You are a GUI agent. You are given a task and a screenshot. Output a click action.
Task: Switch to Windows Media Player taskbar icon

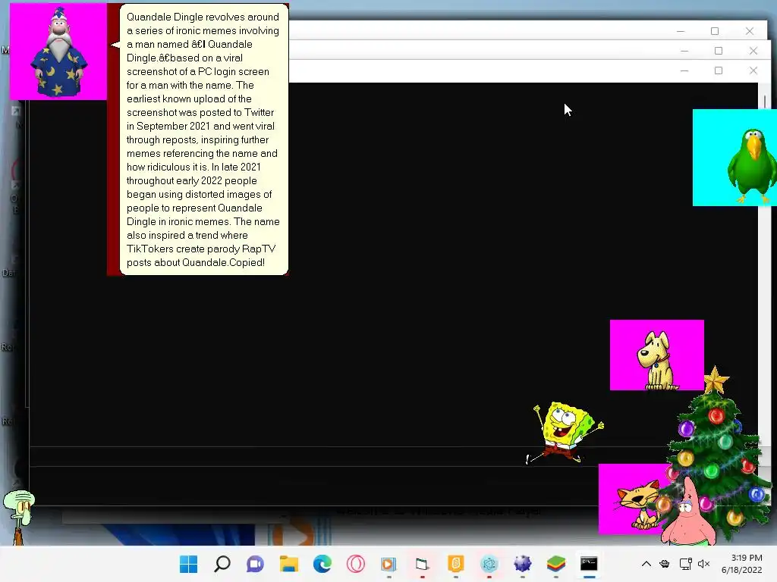click(389, 564)
